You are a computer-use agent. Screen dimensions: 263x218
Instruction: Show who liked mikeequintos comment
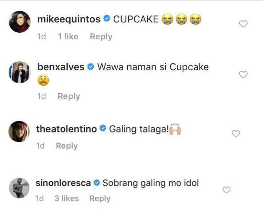(68, 37)
